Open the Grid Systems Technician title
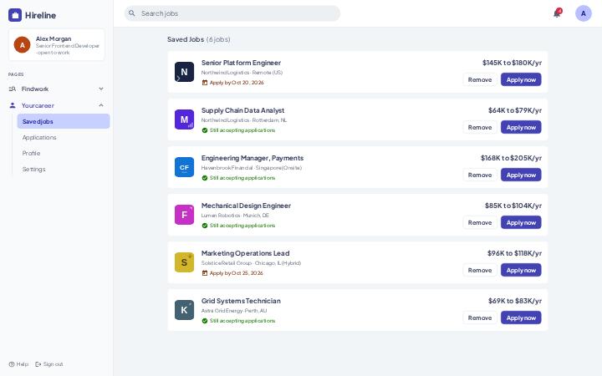Viewport: 602px width, 376px height. tap(241, 301)
